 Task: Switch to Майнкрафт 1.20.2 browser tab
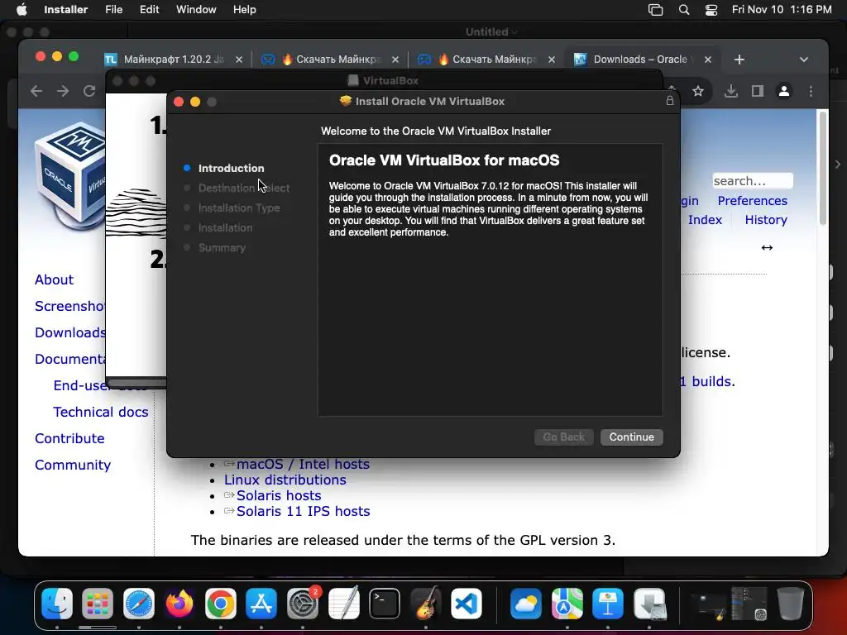pyautogui.click(x=173, y=59)
